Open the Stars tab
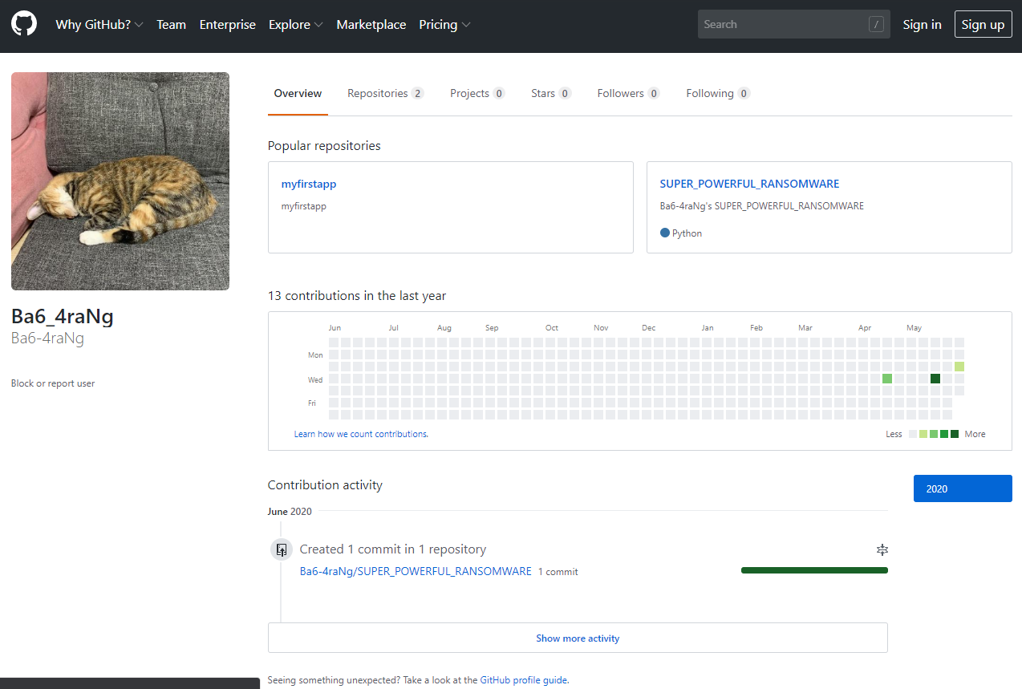Image resolution: width=1022 pixels, height=689 pixels. [x=551, y=93]
